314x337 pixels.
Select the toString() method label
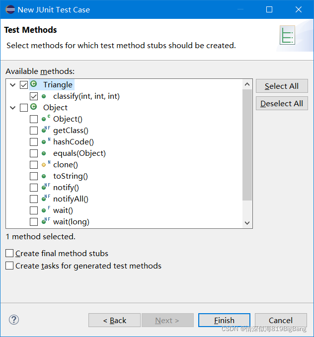71,176
